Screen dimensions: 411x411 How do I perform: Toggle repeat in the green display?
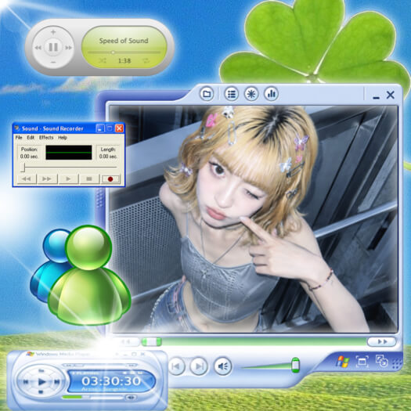[x=146, y=60]
